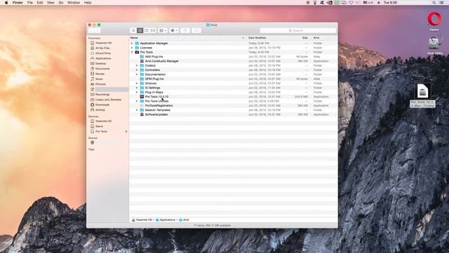
Task: Open AirDrop in sidebar
Action: click(100, 110)
